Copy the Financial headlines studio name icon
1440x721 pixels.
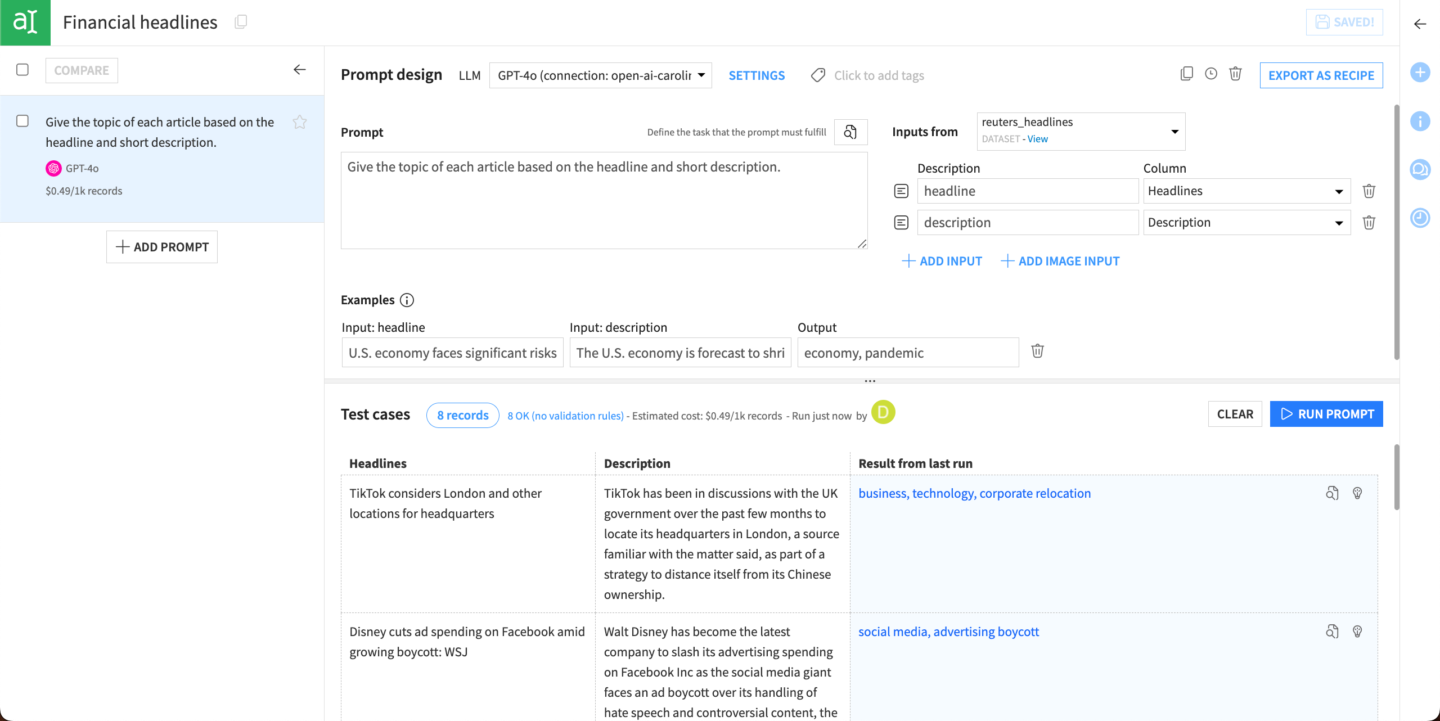tap(241, 22)
